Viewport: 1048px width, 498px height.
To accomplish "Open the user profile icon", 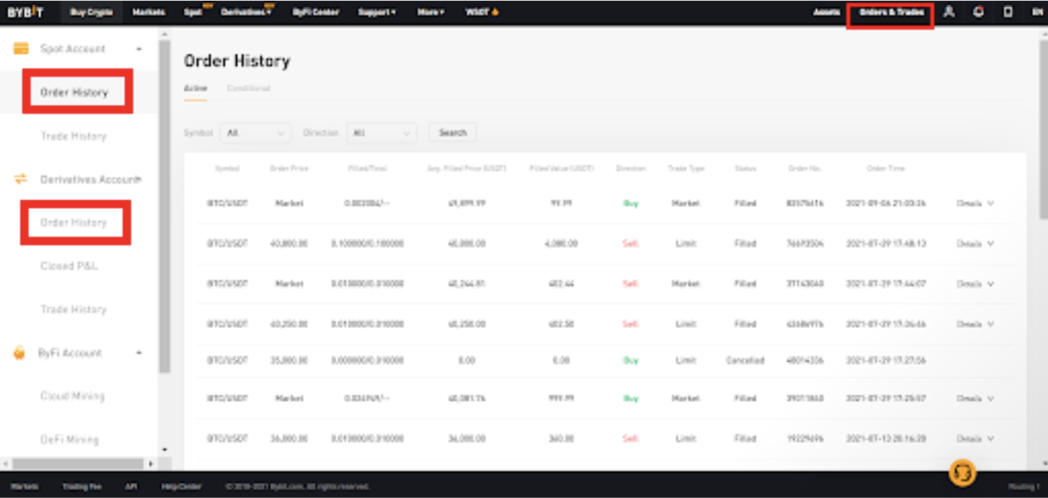I will (948, 12).
